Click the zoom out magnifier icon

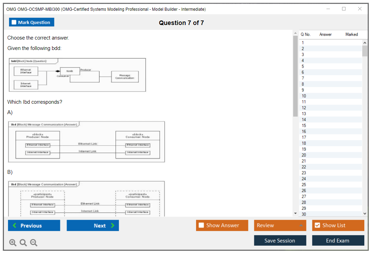(x=34, y=243)
